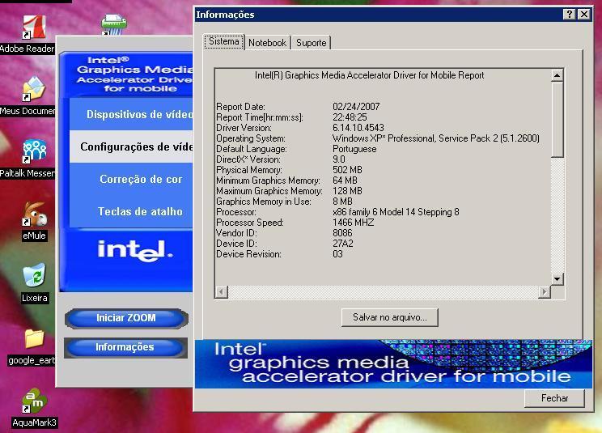Image resolution: width=602 pixels, height=433 pixels.
Task: Launch the eMule desktop shortcut
Action: (34, 215)
